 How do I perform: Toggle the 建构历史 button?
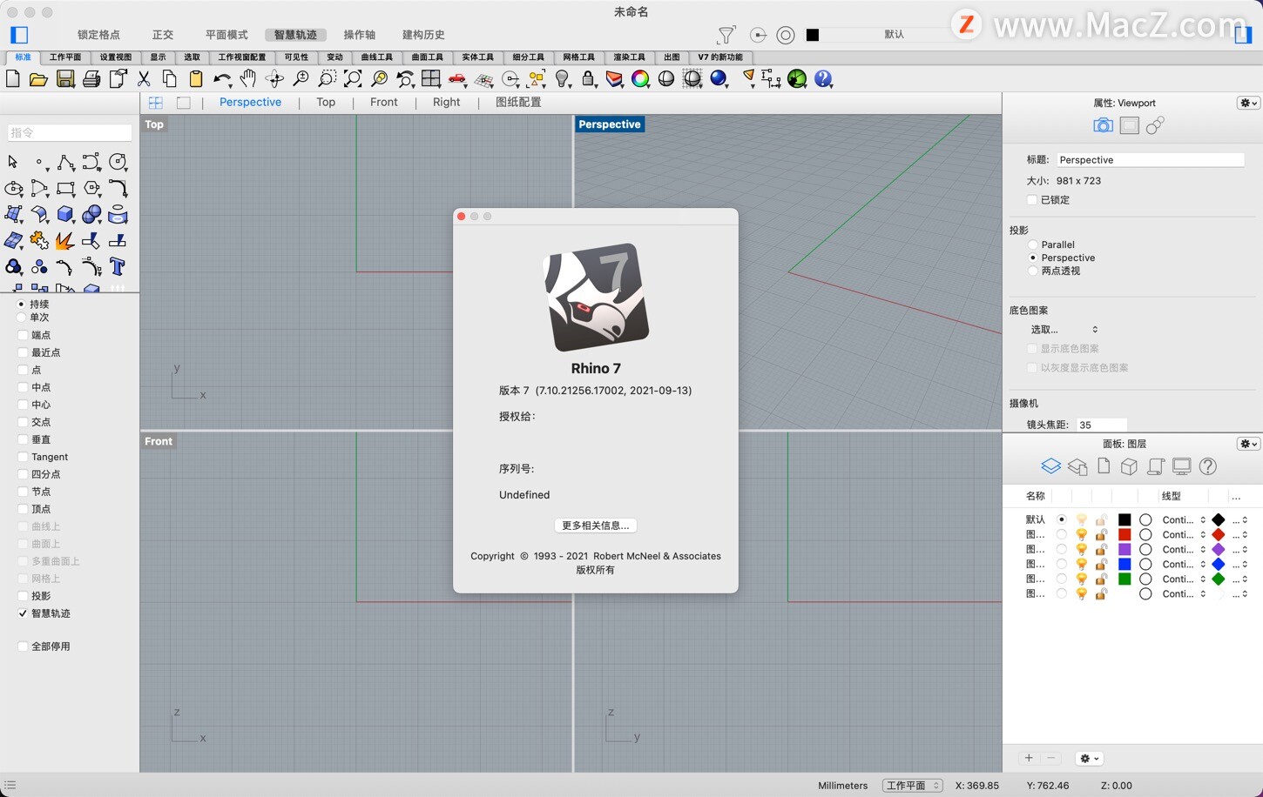[x=423, y=35]
